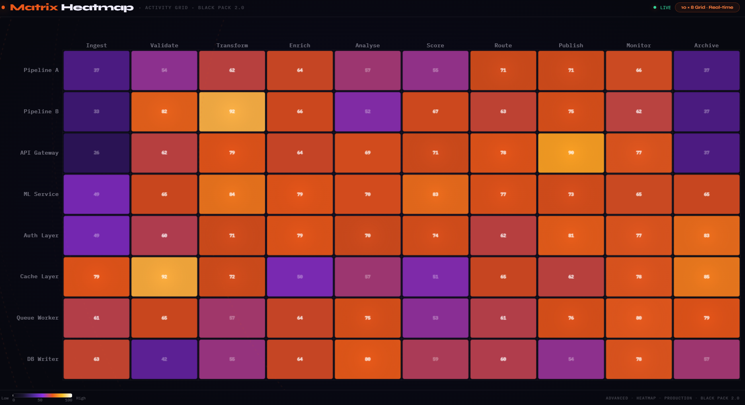Select the ML Service row label
Screen dimensions: 745x405
coord(40,194)
